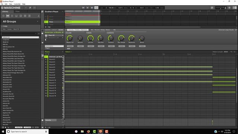Adjust the Detune knob
The image size is (238, 134).
click(80, 38)
